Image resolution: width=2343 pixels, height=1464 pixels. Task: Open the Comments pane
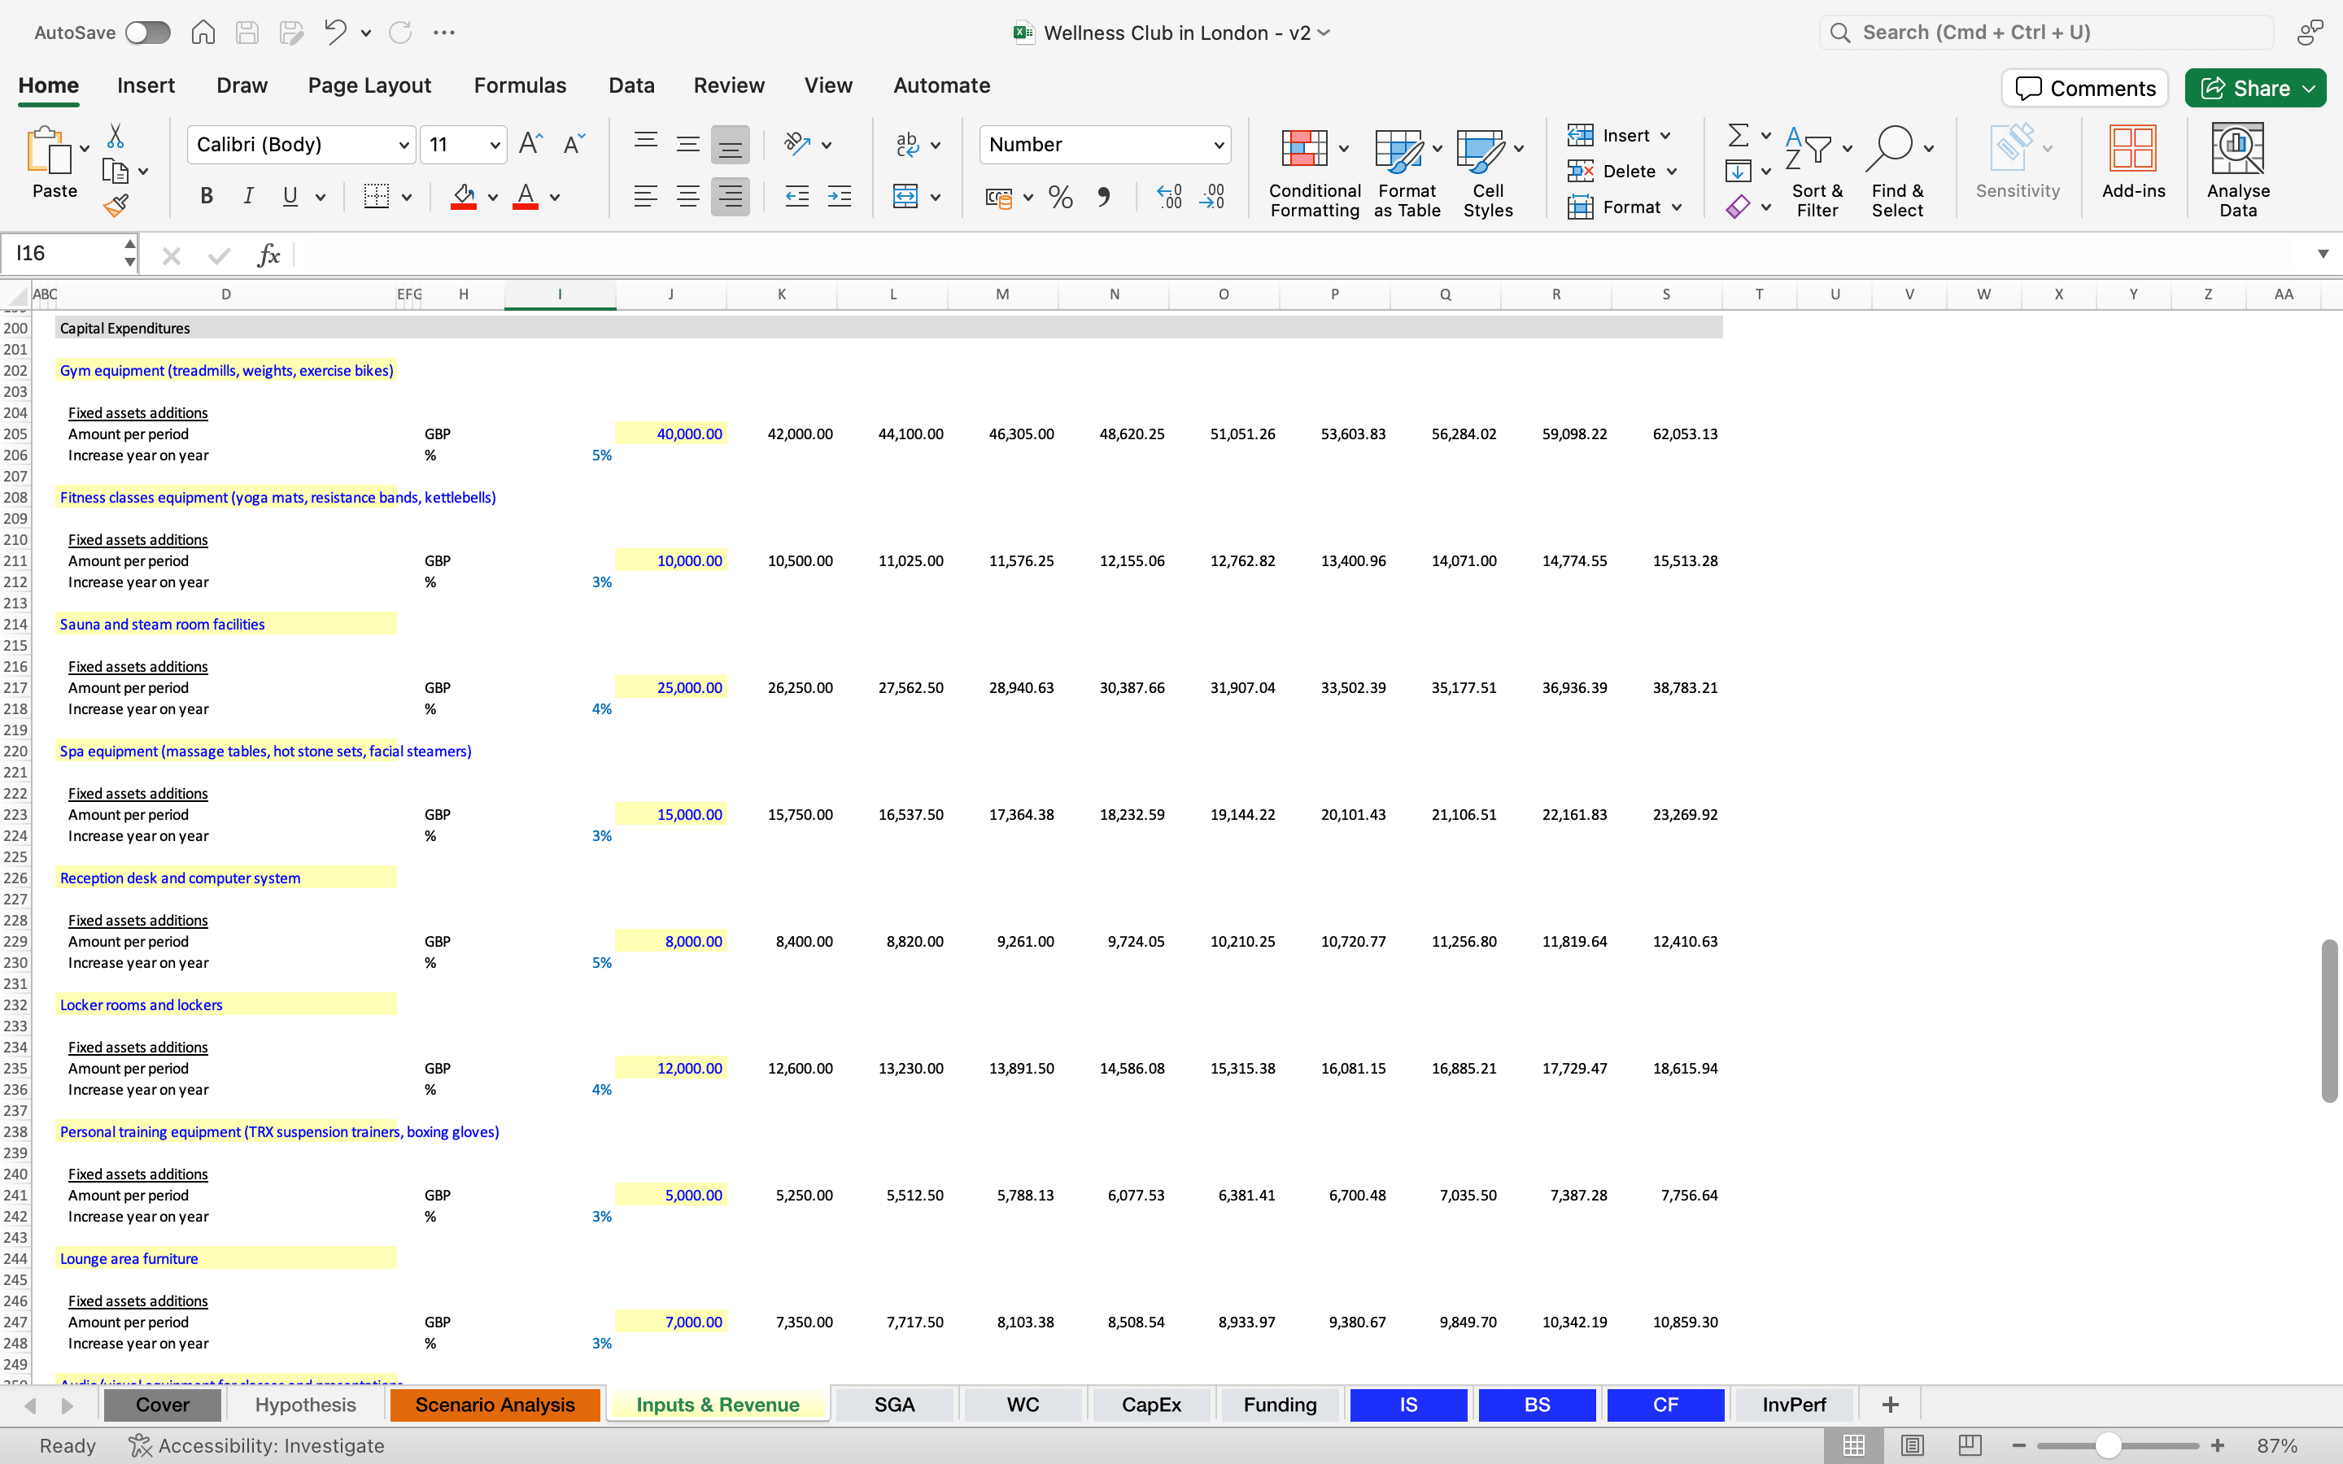click(x=2084, y=88)
